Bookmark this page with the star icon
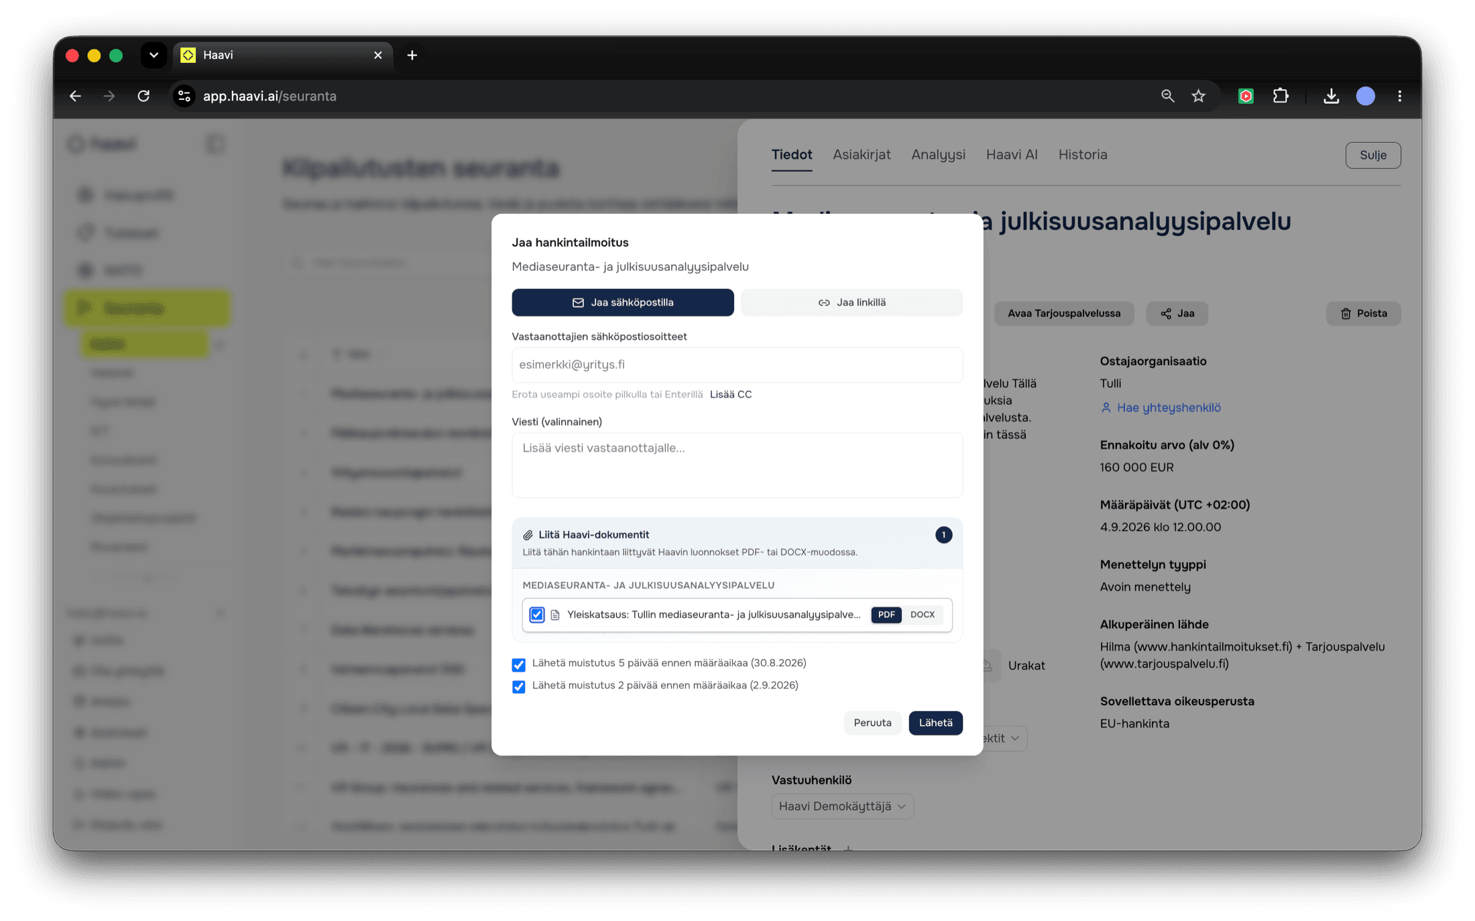The height and width of the screenshot is (921, 1475). tap(1198, 96)
